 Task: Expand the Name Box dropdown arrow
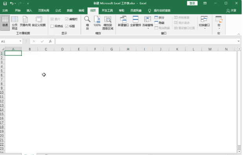click(20, 41)
